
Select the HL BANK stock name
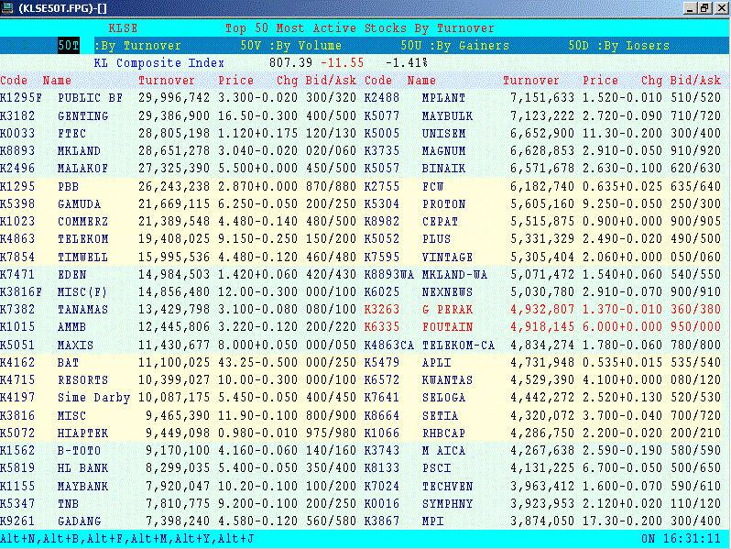pyautogui.click(x=82, y=467)
